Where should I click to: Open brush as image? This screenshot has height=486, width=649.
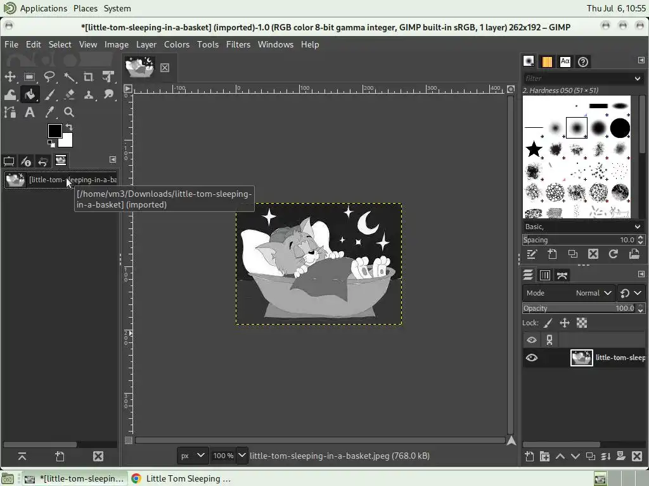pos(634,254)
